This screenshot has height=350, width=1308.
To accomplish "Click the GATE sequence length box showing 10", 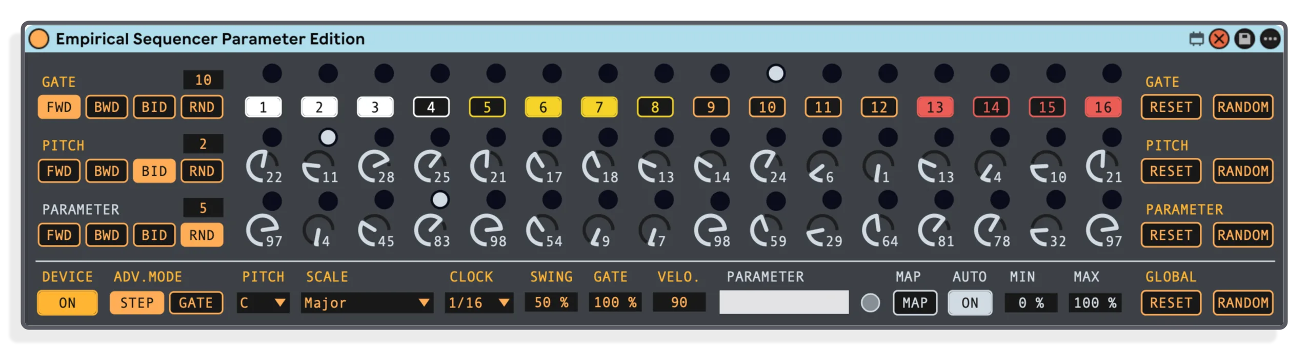I will tap(203, 80).
